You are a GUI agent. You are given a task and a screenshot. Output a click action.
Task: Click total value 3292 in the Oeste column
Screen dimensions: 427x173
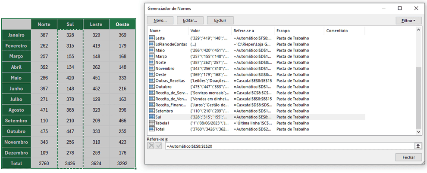coord(122,164)
